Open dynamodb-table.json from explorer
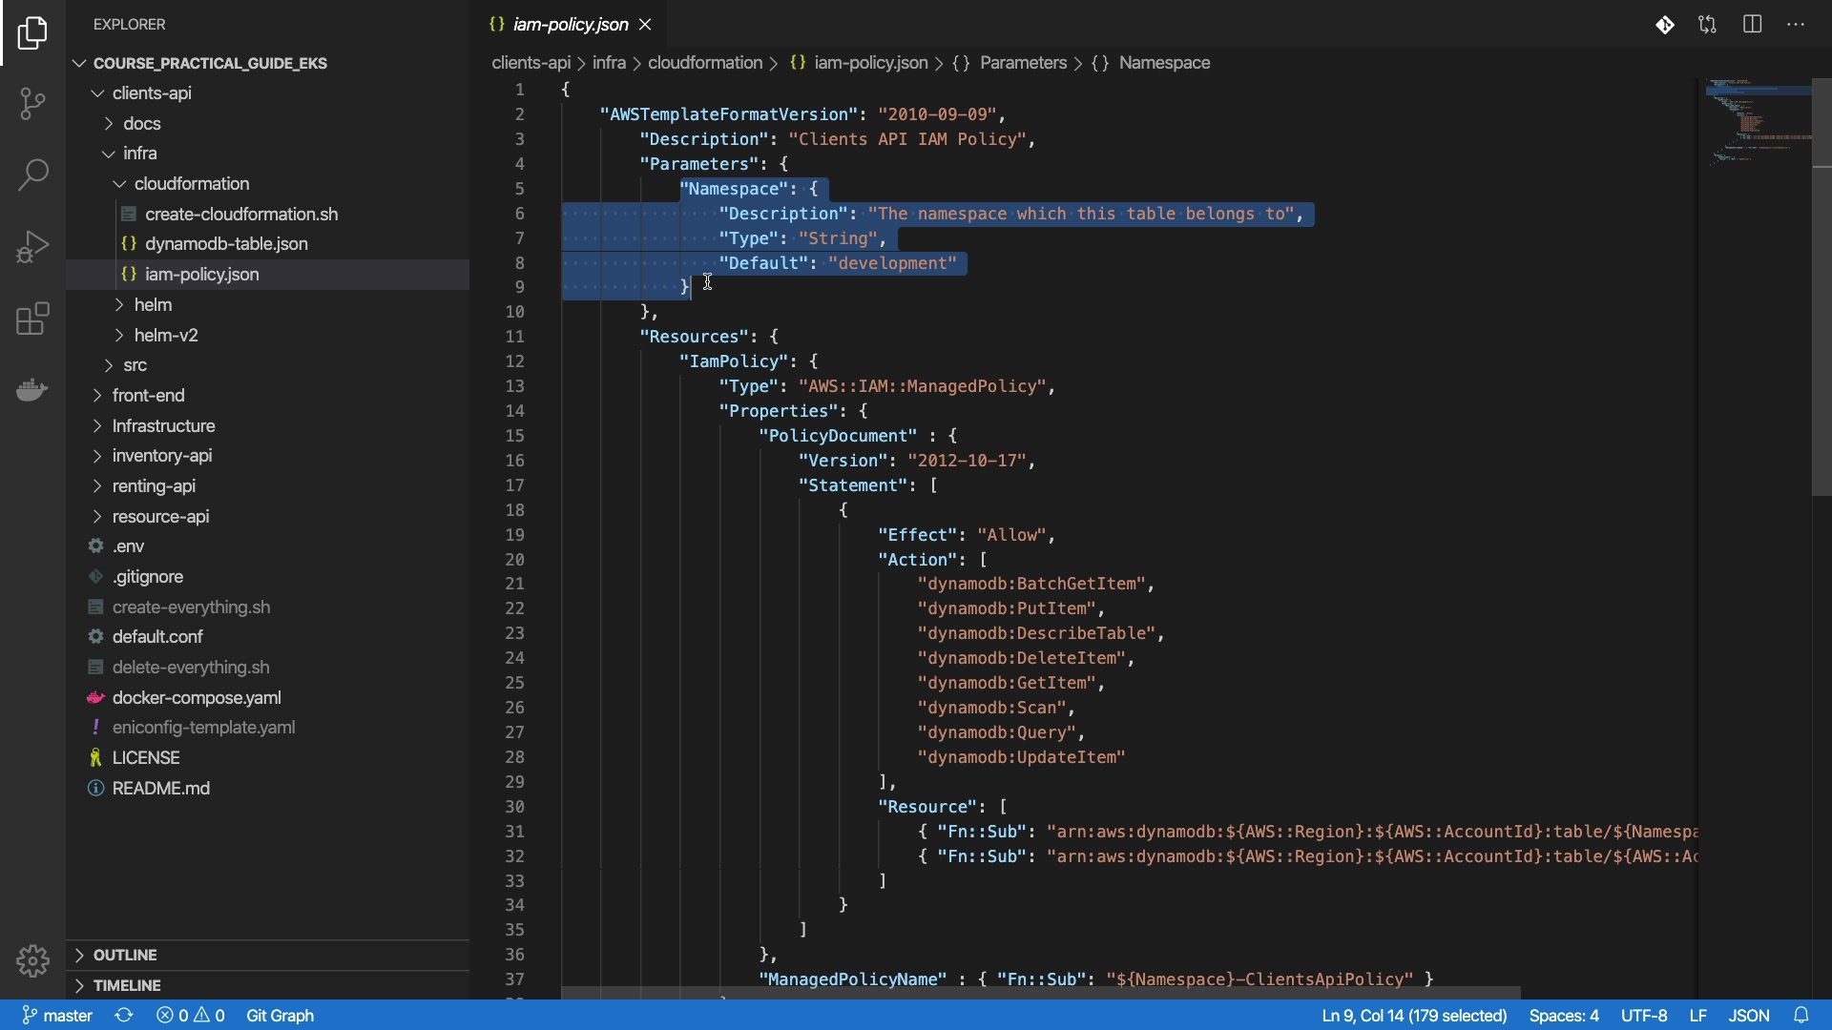 (226, 244)
